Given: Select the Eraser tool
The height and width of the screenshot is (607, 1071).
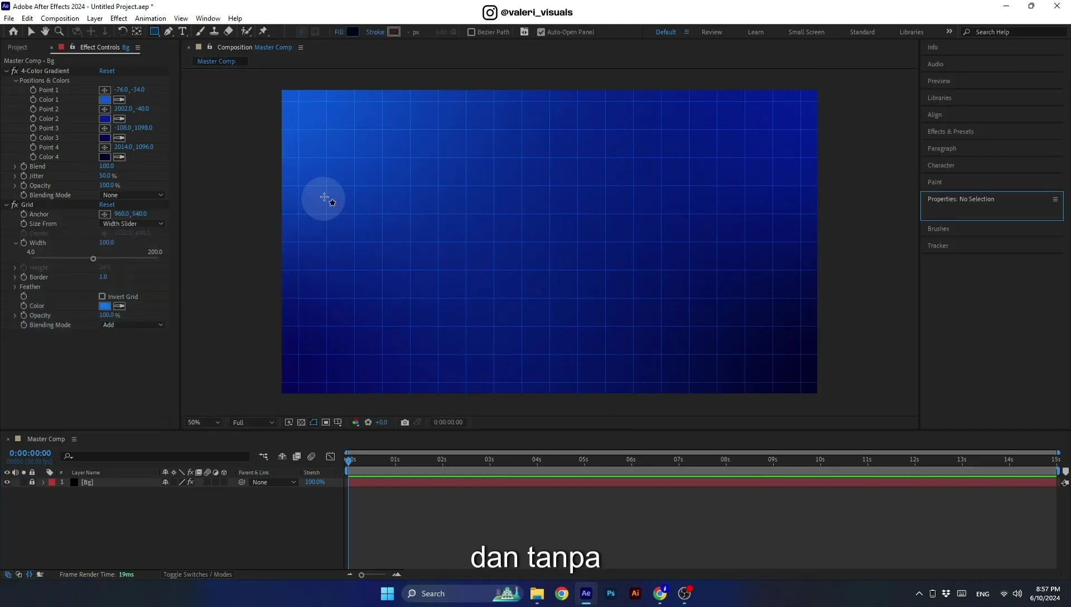Looking at the screenshot, I should (x=228, y=32).
